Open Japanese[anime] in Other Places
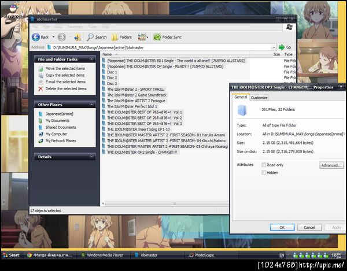347x271 pixels. tap(60, 114)
